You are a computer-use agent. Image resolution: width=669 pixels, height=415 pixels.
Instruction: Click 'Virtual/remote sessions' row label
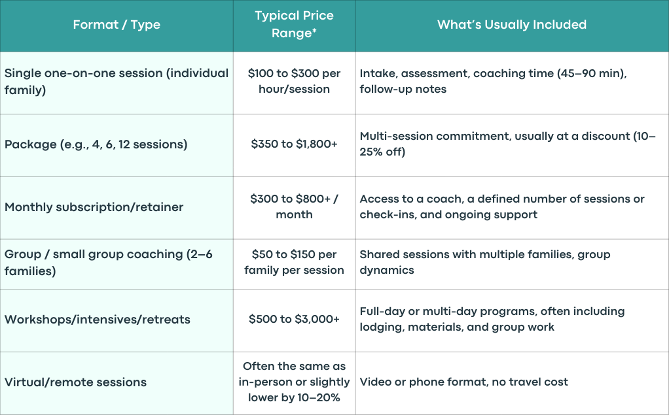pos(117,384)
